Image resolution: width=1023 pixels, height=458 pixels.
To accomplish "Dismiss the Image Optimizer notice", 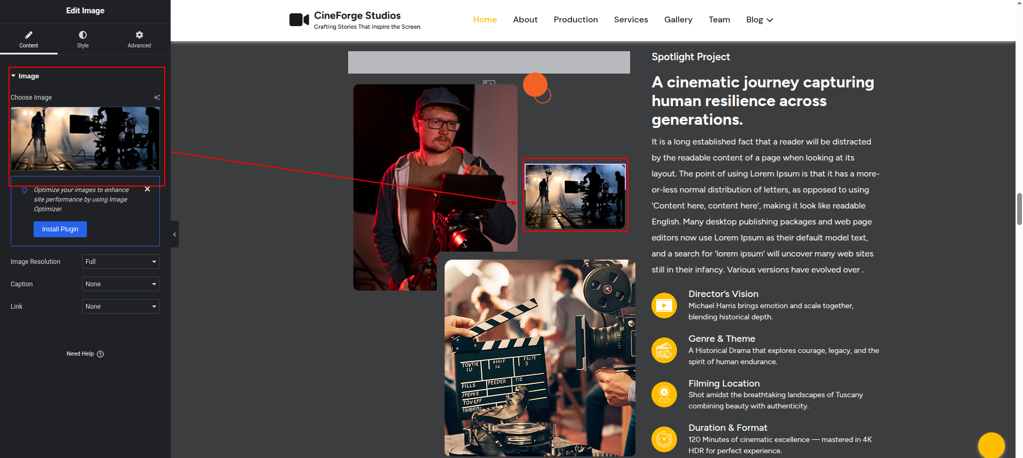I will 148,189.
